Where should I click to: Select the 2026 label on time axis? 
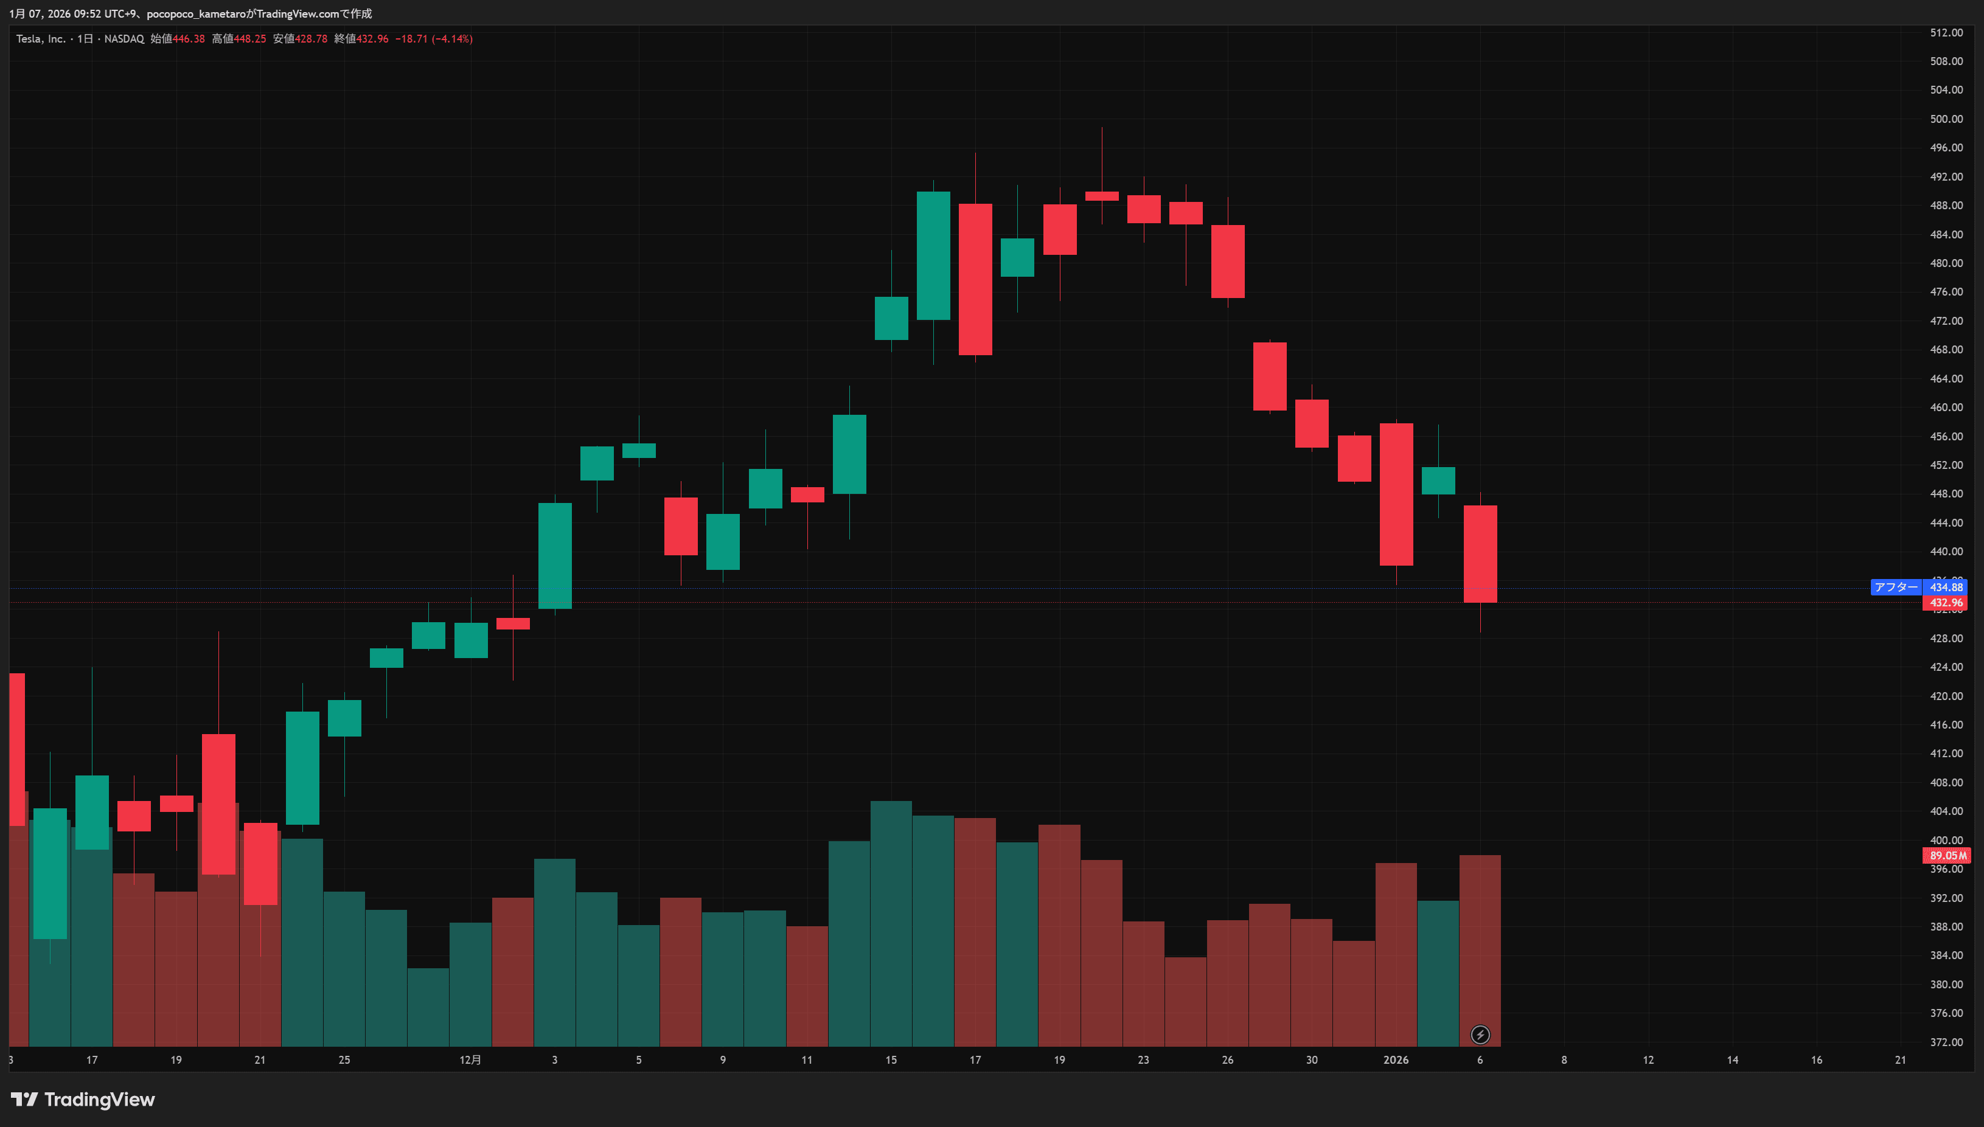point(1396,1059)
